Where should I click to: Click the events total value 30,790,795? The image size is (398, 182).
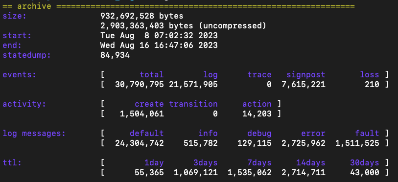click(140, 84)
